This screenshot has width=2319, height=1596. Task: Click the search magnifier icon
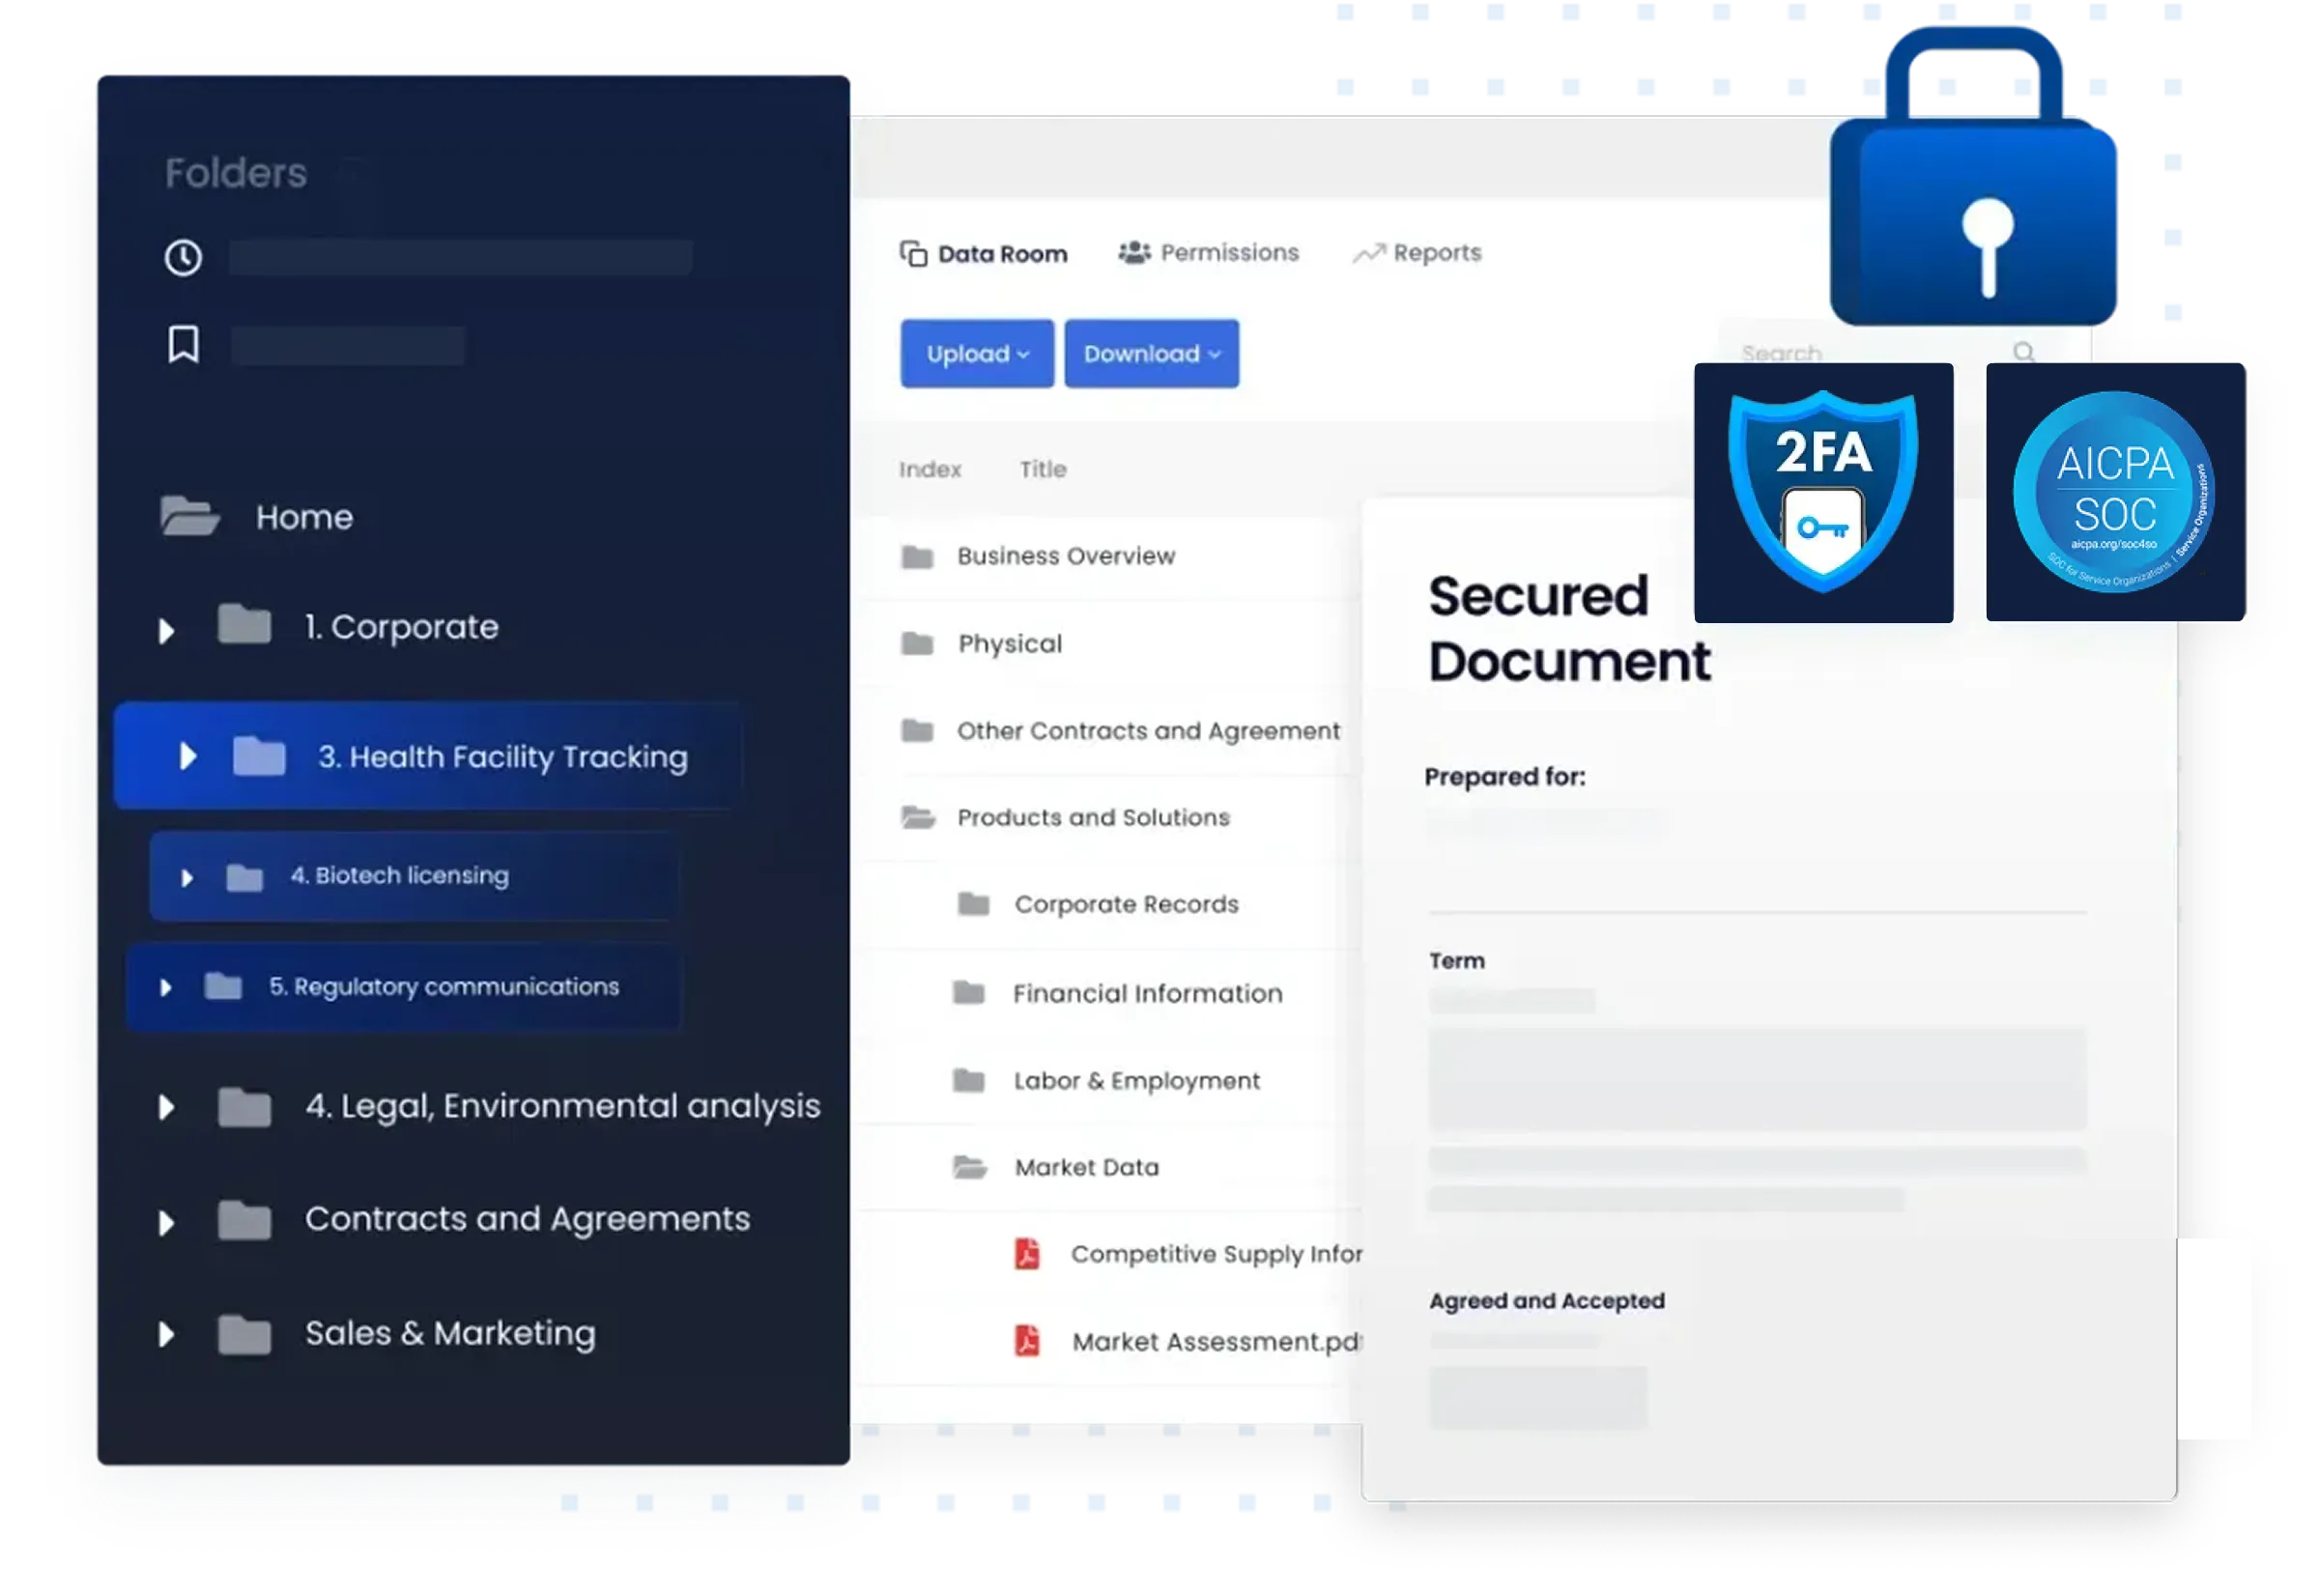click(x=2024, y=352)
